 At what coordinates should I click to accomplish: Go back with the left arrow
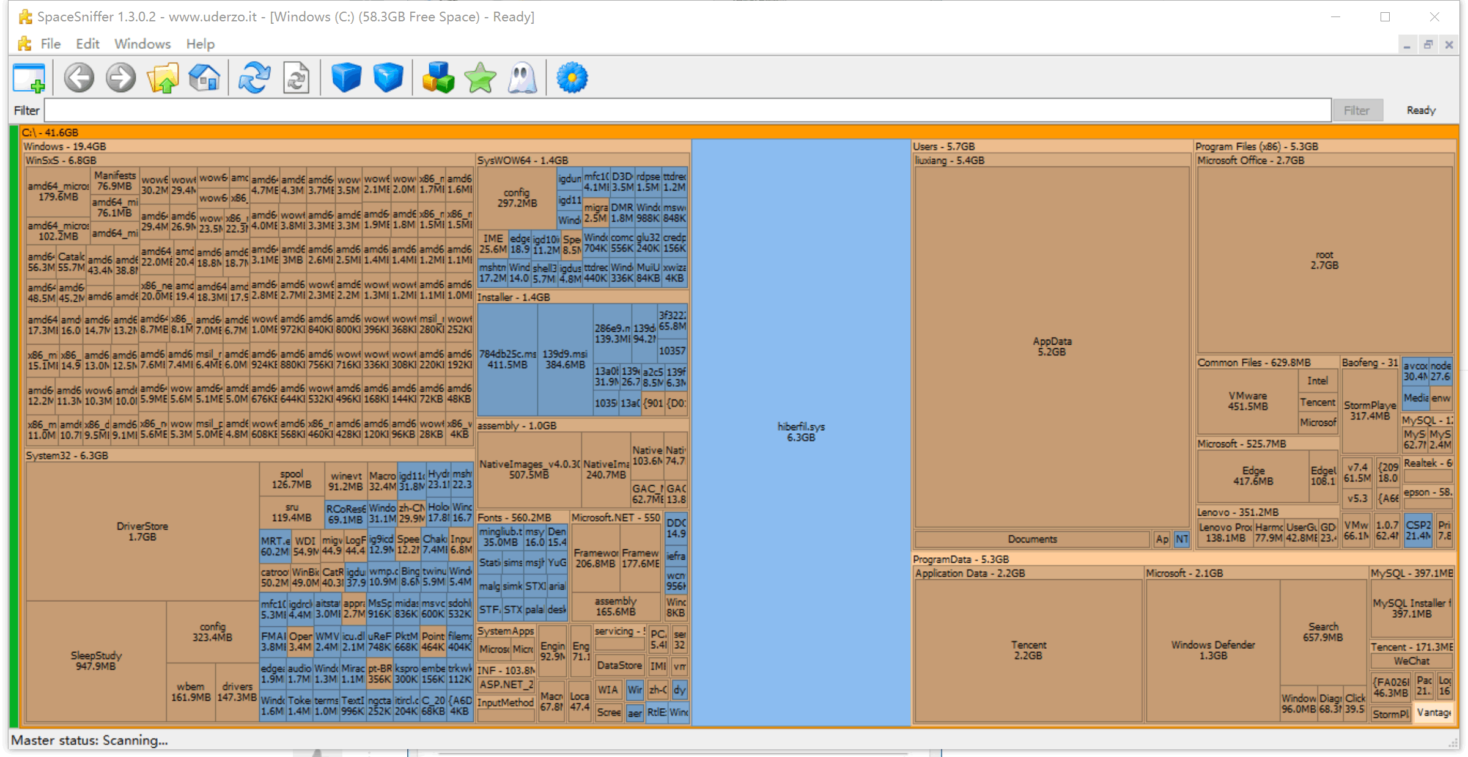[x=79, y=78]
